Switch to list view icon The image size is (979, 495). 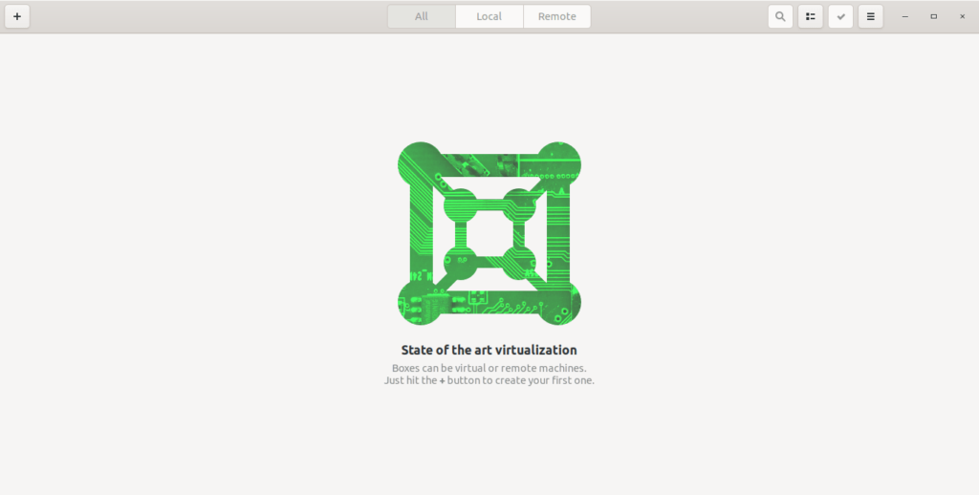coord(811,16)
